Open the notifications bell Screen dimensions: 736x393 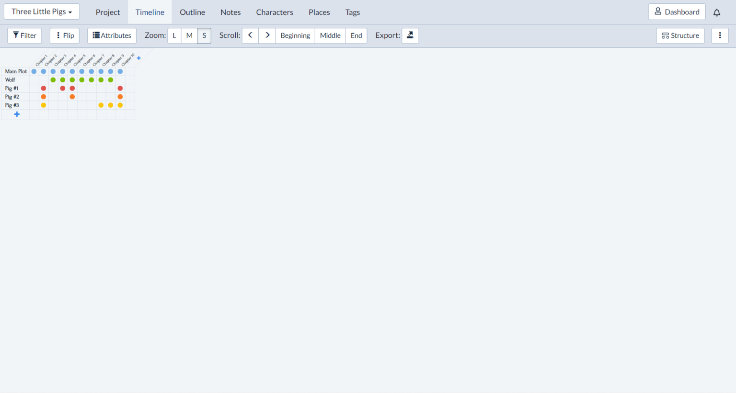coord(716,12)
